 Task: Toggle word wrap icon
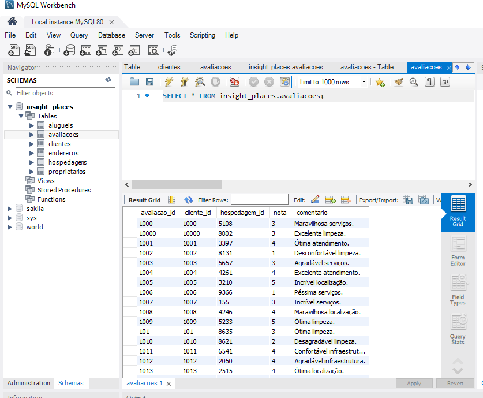pyautogui.click(x=445, y=81)
